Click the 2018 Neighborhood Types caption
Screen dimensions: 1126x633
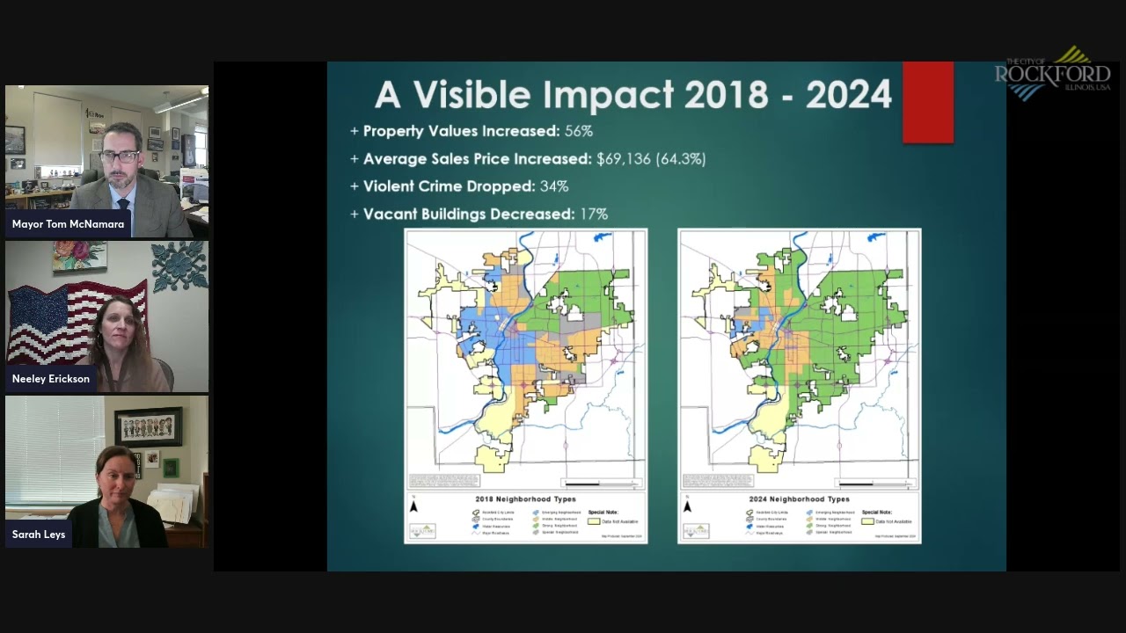pos(526,499)
